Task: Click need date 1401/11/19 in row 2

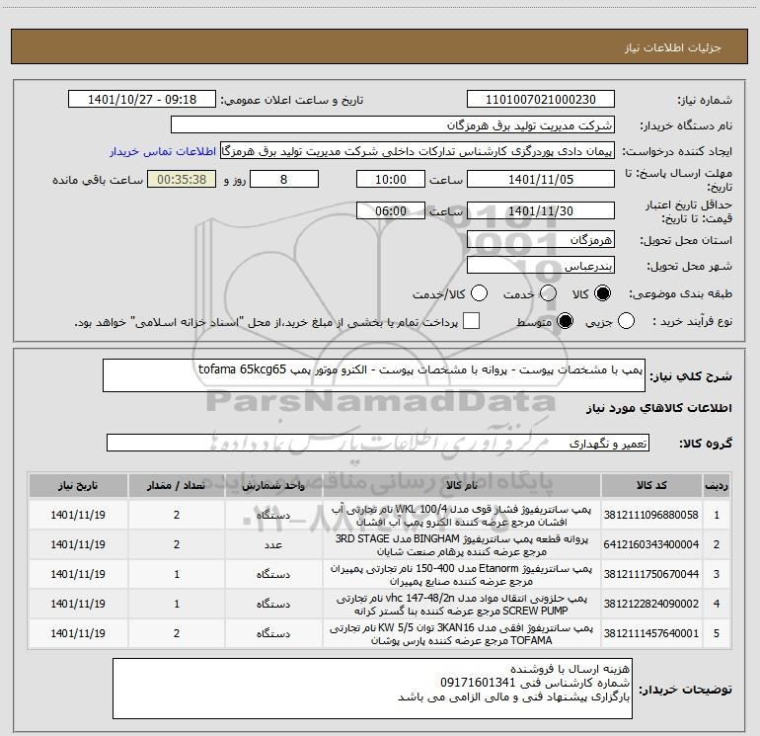Action: click(78, 544)
